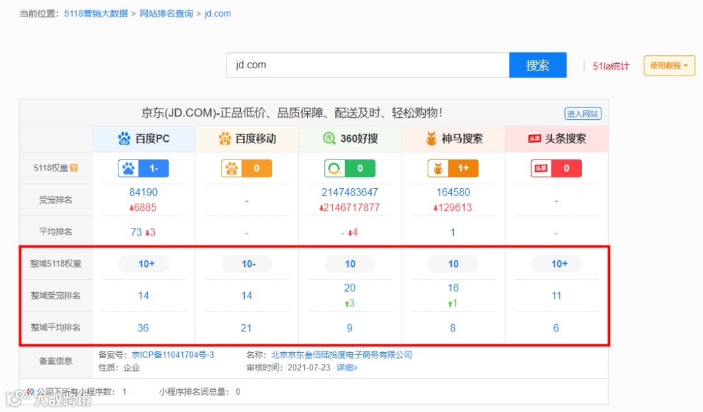
Task: Click Shenma rank value 164580
Action: 453,192
